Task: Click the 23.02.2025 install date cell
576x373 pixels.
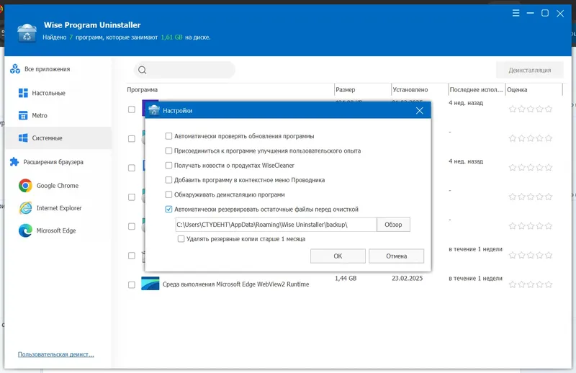Action: click(x=407, y=278)
